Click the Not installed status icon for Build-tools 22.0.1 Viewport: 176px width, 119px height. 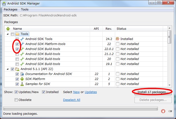[118, 49]
